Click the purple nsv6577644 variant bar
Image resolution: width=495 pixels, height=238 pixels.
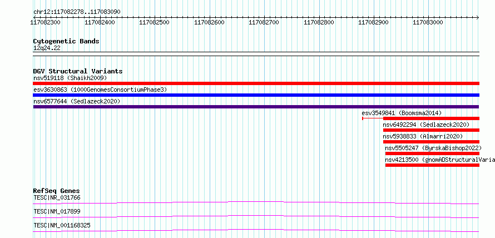tap(256, 107)
